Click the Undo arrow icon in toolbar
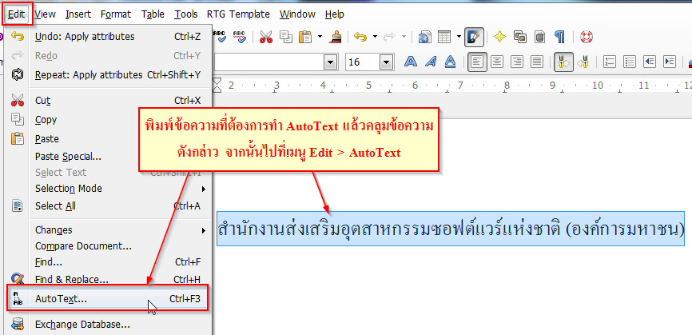Screen dimensions: 692x335 click(360, 37)
